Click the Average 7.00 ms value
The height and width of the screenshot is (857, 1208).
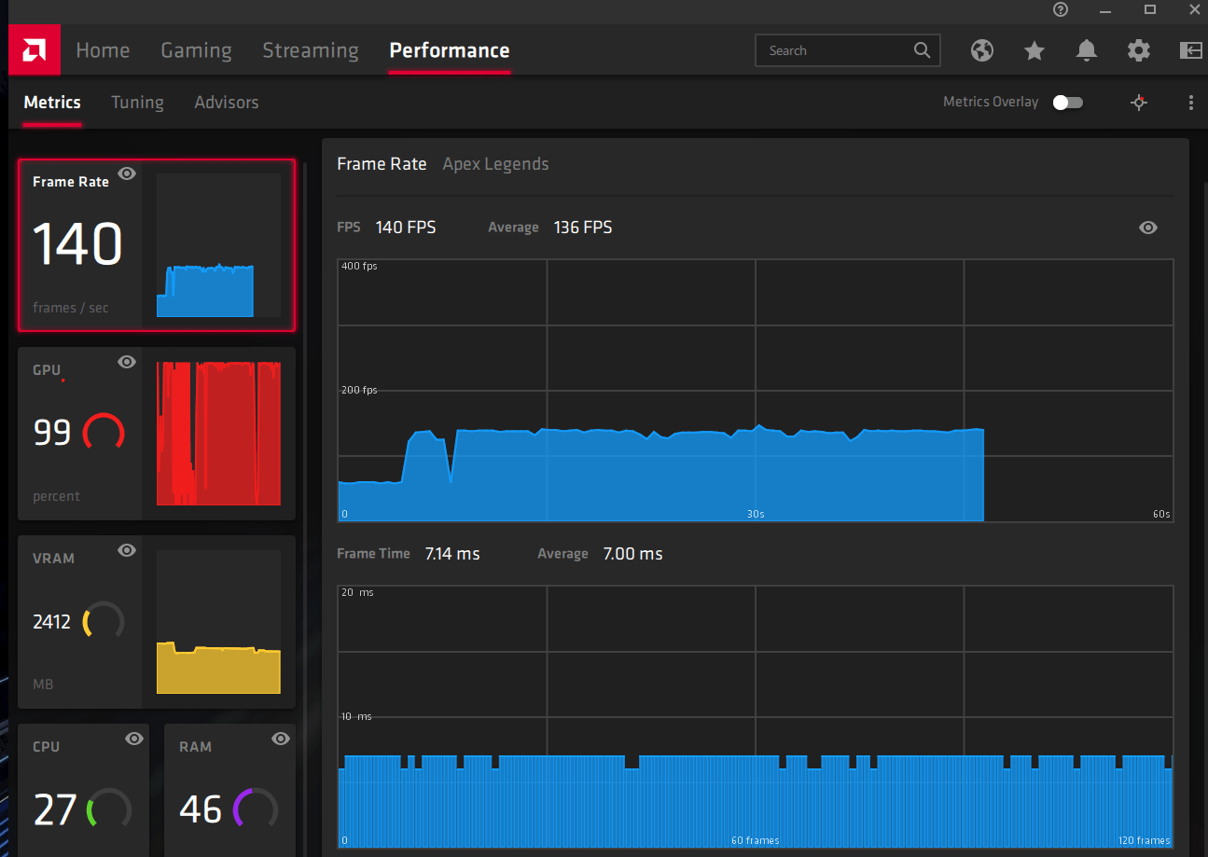point(632,554)
